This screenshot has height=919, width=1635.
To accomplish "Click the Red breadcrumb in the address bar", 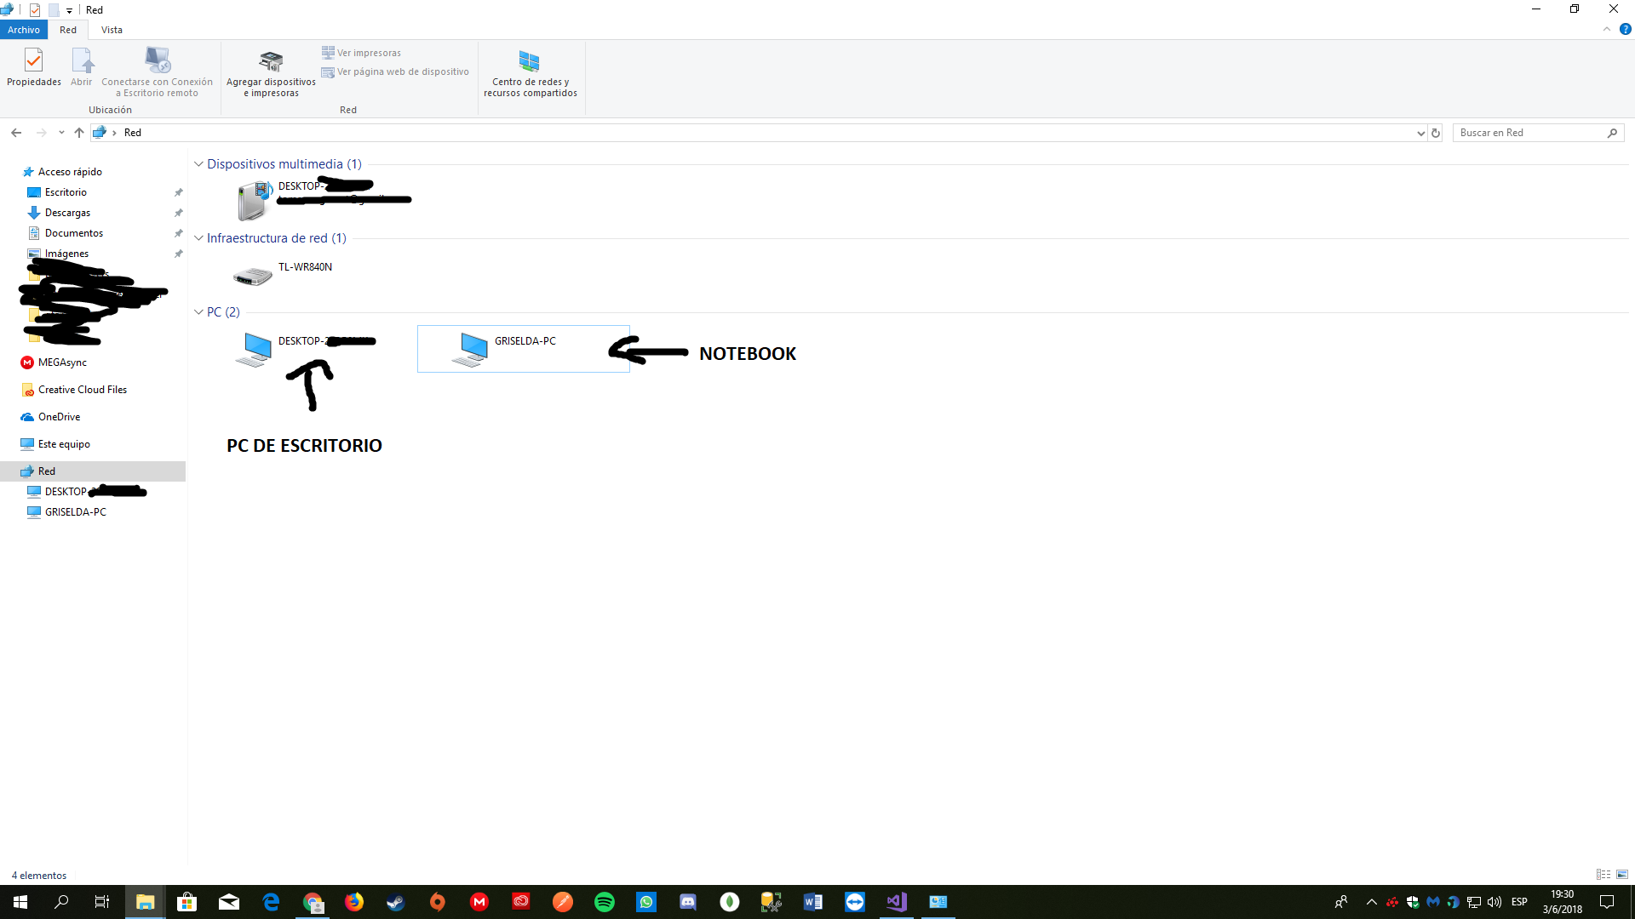I will (x=133, y=133).
